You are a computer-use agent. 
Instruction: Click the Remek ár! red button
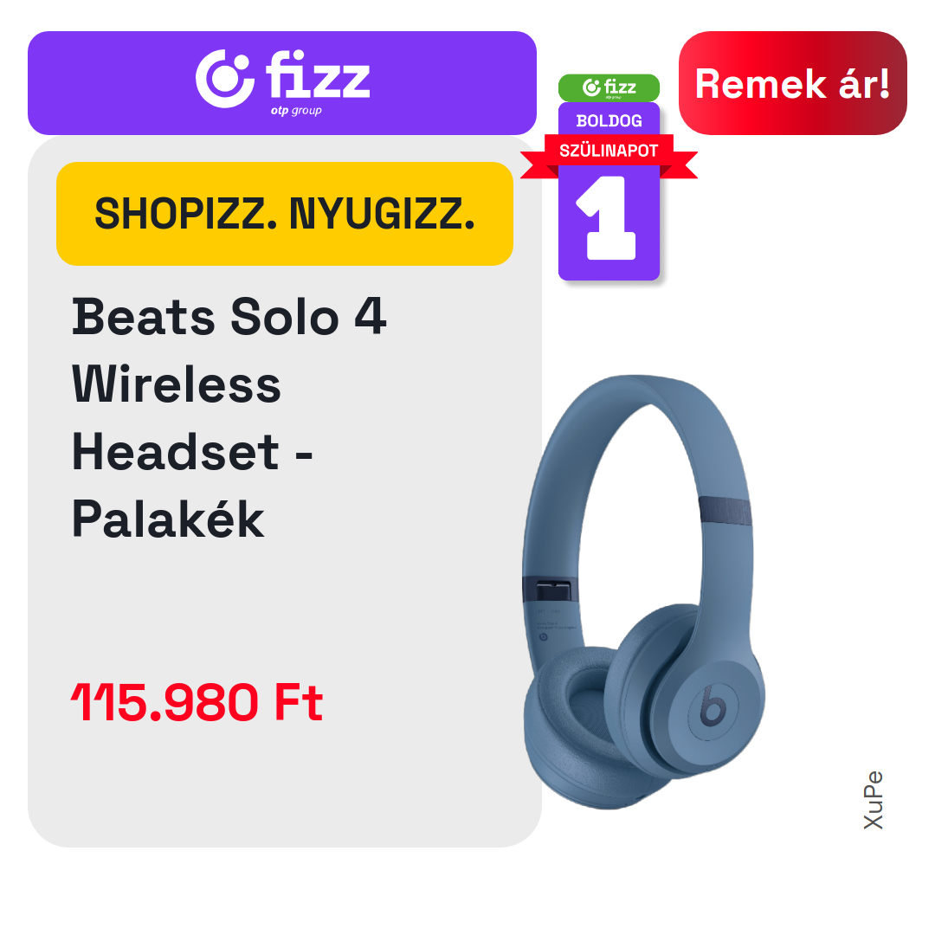pyautogui.click(x=792, y=83)
